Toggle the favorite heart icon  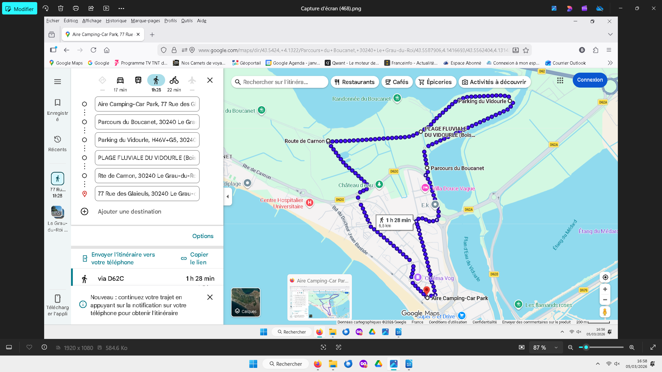[x=29, y=347]
